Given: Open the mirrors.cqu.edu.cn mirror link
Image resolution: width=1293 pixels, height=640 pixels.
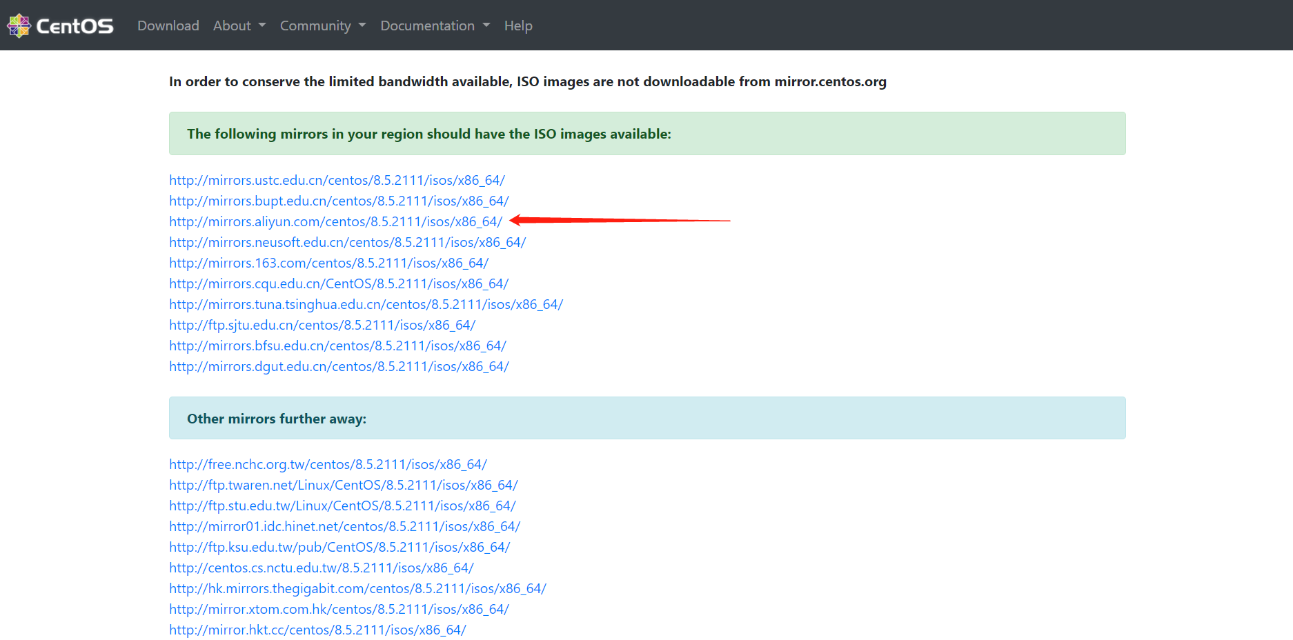Looking at the screenshot, I should (339, 283).
